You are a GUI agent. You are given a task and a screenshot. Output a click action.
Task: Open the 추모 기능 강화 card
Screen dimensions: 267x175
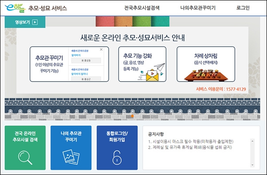pyautogui.click(x=142, y=64)
